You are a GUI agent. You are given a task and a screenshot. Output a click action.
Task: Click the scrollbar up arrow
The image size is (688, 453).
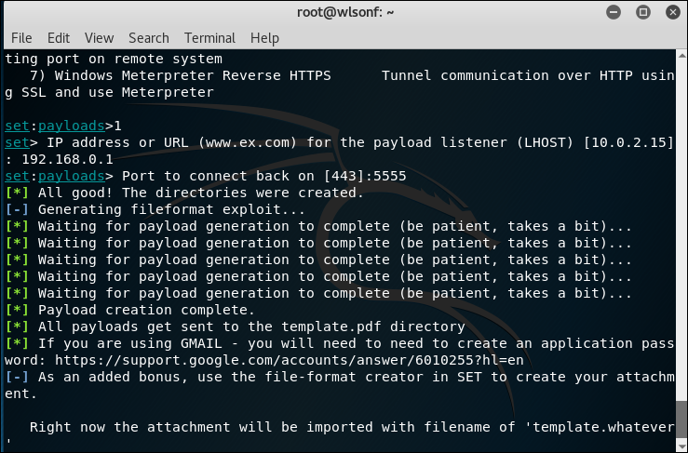681,56
